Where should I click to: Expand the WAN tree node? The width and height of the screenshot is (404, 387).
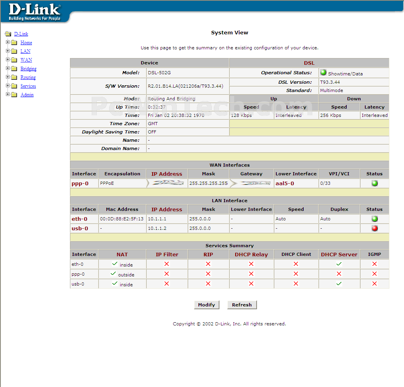(8, 60)
